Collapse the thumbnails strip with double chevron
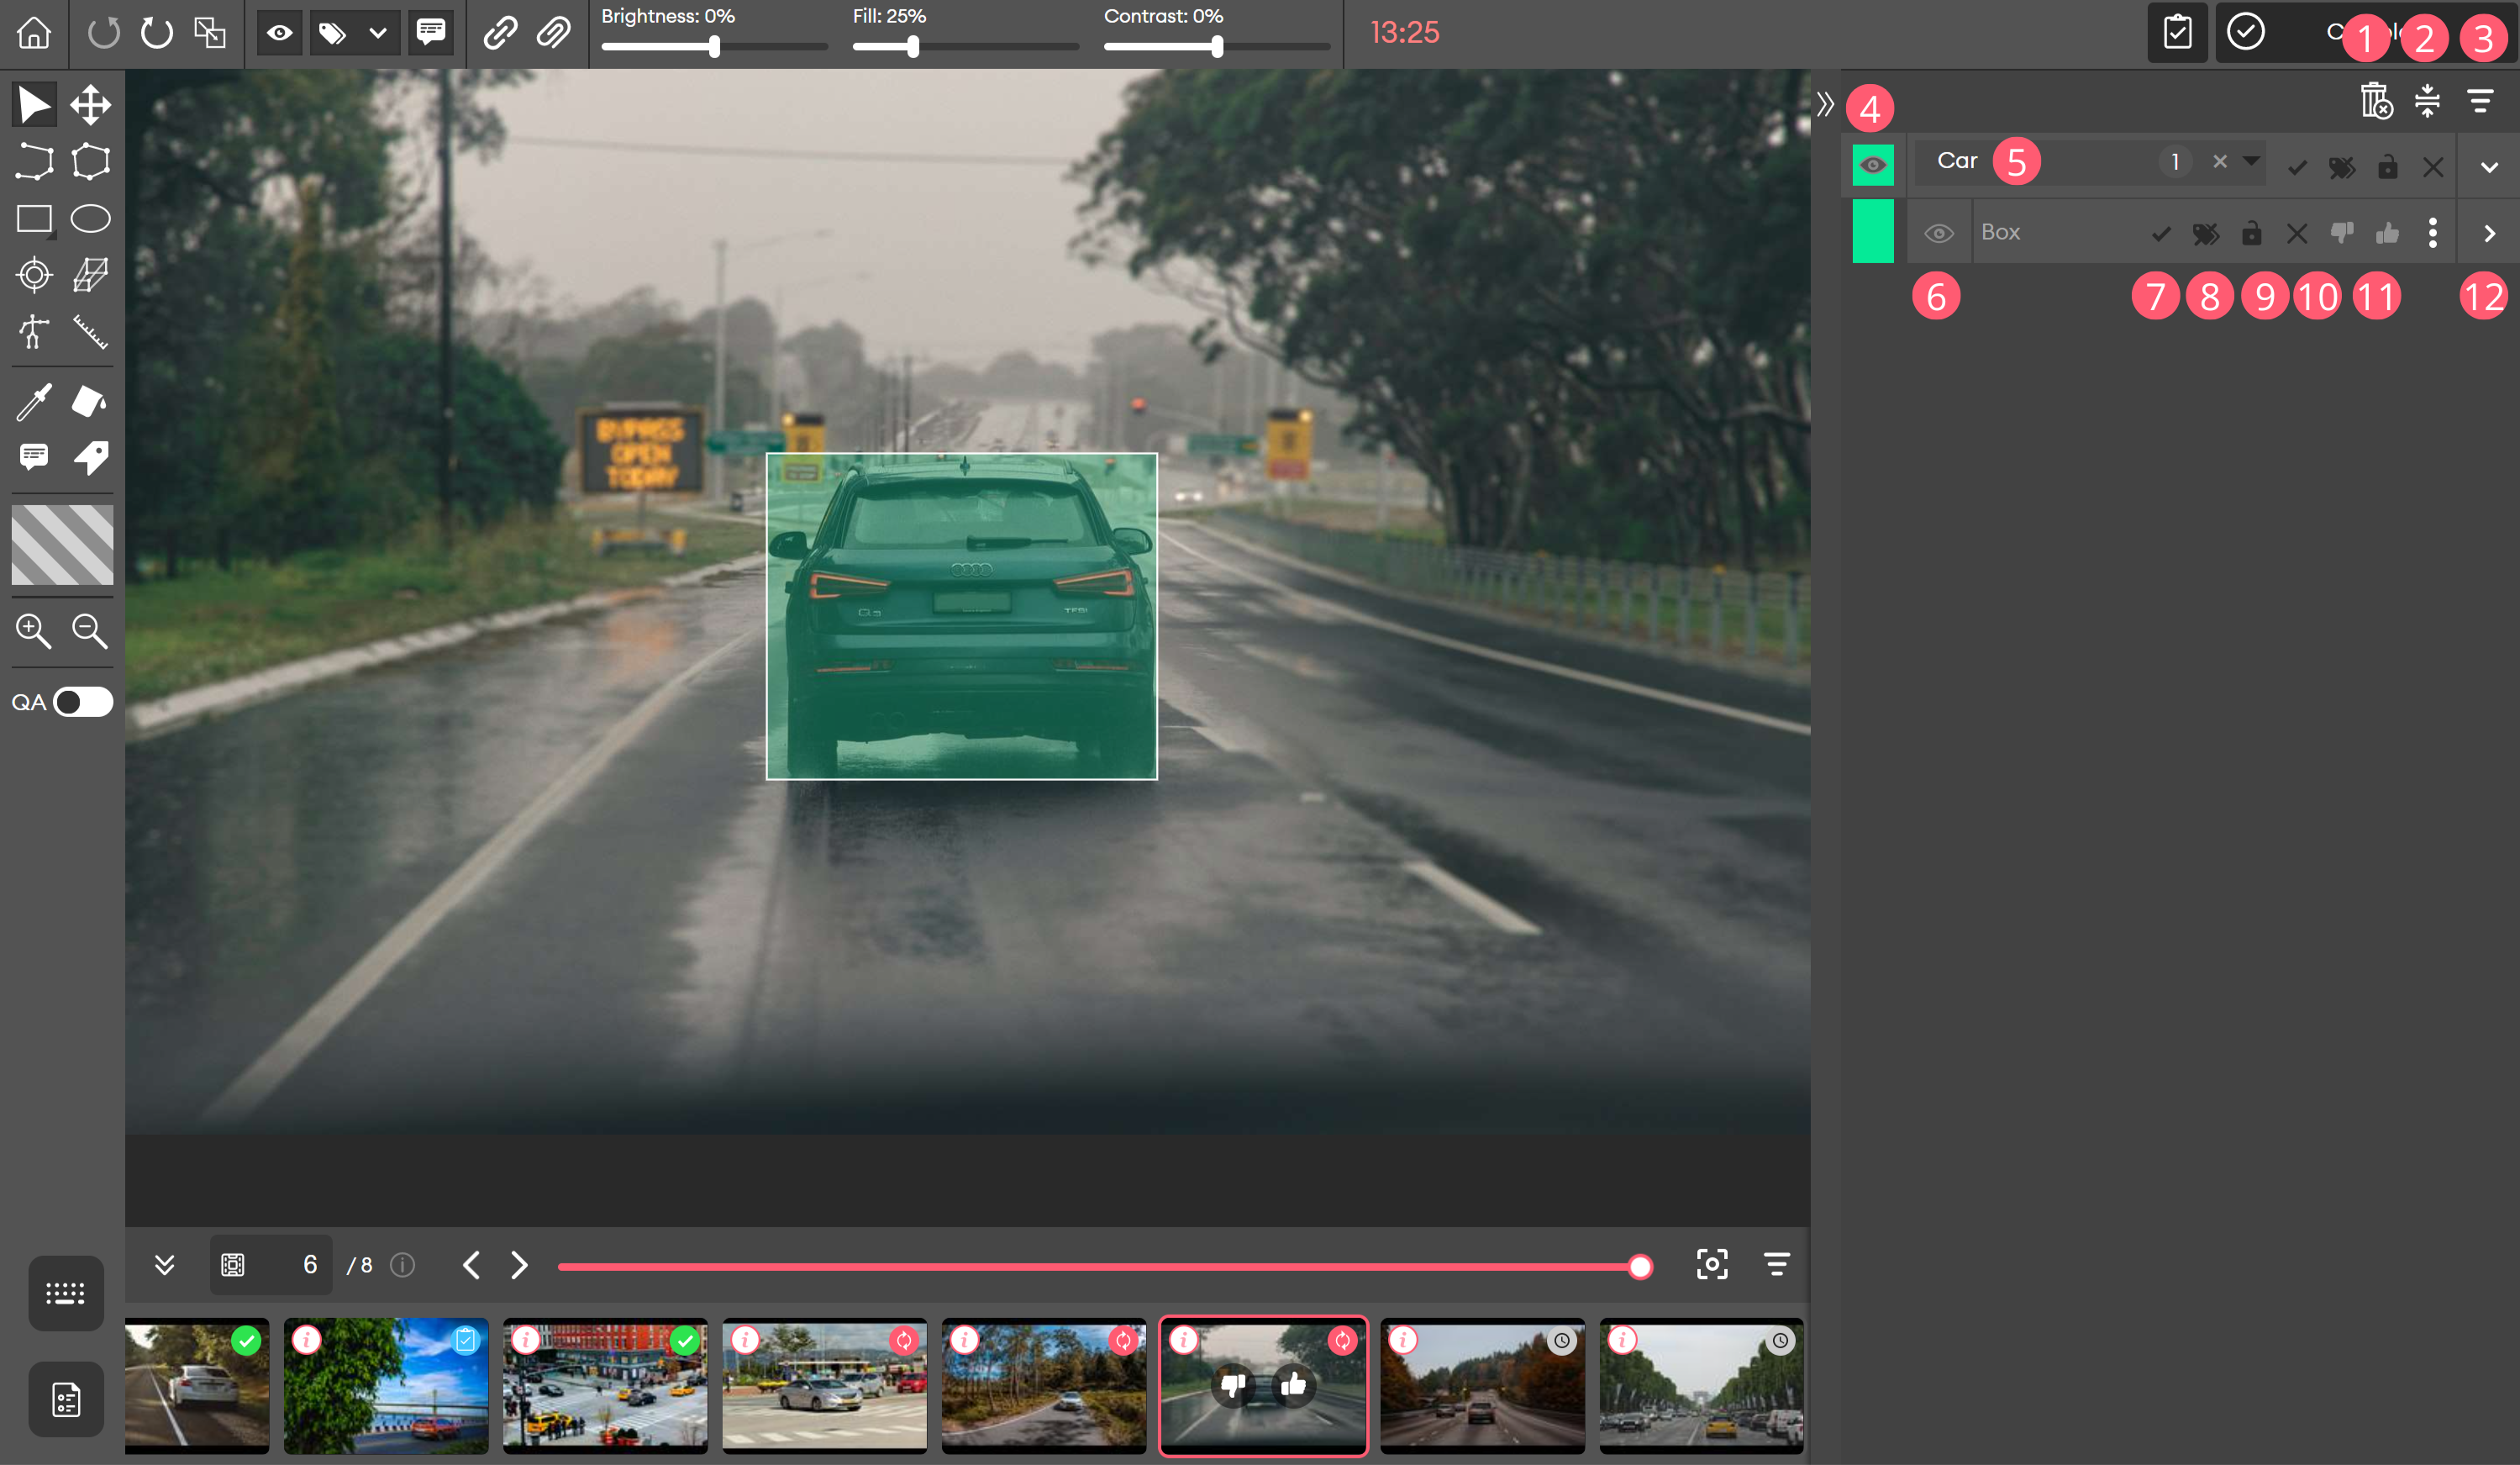 pos(165,1265)
